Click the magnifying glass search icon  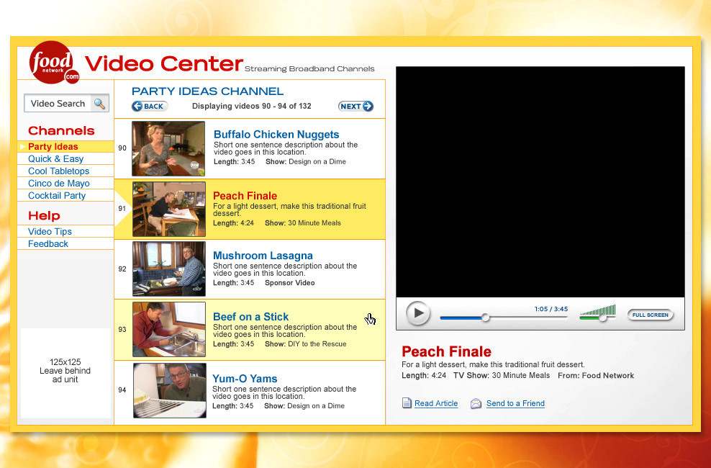pos(99,104)
